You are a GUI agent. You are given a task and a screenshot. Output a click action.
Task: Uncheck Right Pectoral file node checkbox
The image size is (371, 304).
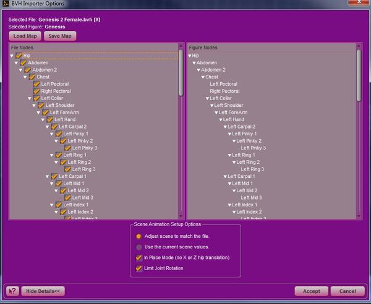point(36,91)
